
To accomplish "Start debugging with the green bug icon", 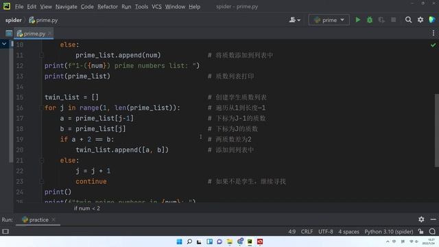I will [x=370, y=20].
